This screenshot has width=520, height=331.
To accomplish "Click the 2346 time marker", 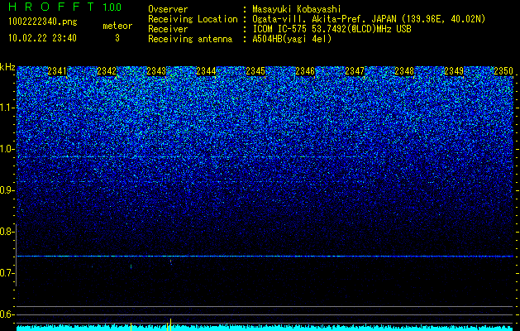I will click(305, 71).
